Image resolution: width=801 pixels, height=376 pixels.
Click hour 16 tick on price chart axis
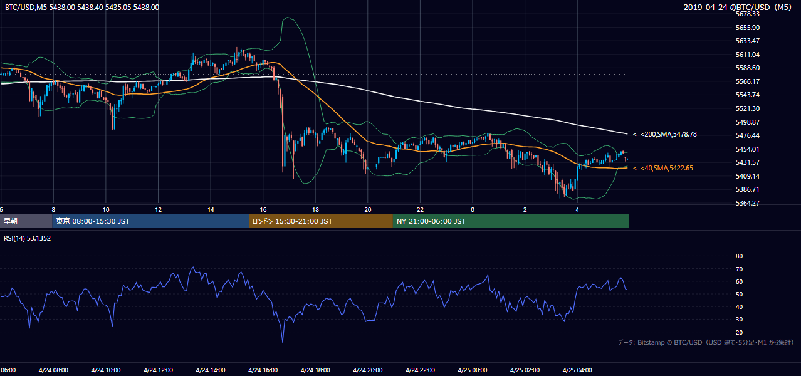point(263,209)
